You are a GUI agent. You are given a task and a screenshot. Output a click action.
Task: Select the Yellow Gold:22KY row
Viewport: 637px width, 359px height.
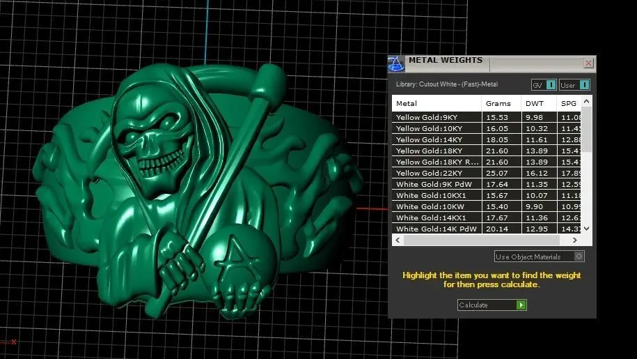[x=487, y=173]
